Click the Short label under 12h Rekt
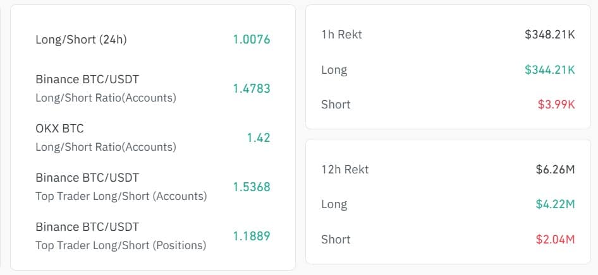Viewport: 598px width, 275px height. pyautogui.click(x=336, y=239)
